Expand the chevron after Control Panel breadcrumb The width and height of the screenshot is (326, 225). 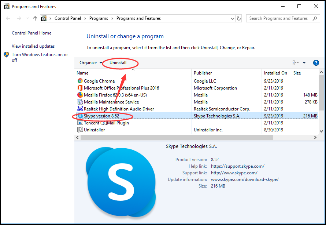[85, 18]
